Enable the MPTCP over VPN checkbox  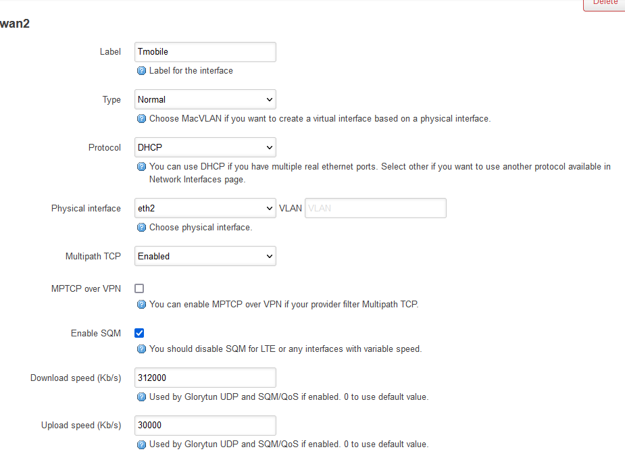click(x=139, y=288)
